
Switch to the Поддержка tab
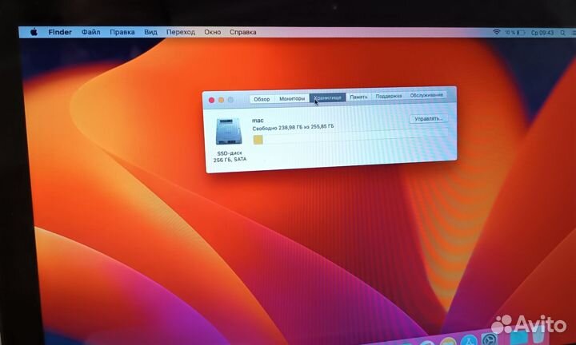point(388,96)
